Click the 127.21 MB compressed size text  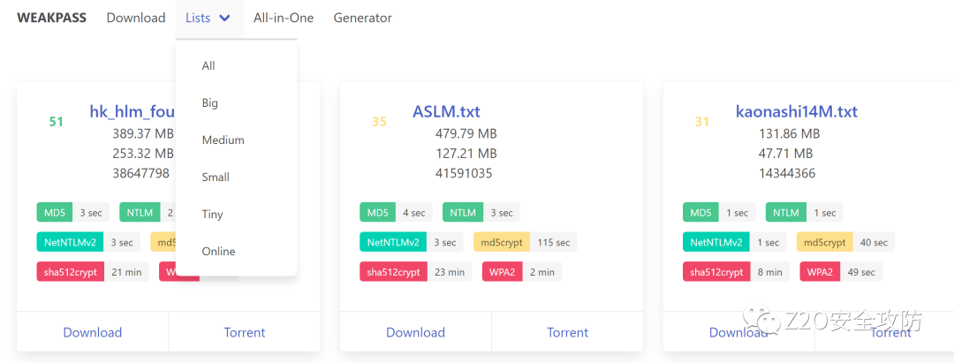click(x=466, y=153)
